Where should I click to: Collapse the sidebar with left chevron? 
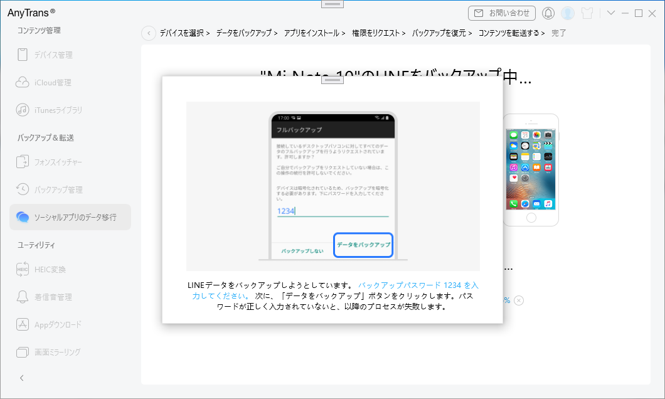point(22,378)
